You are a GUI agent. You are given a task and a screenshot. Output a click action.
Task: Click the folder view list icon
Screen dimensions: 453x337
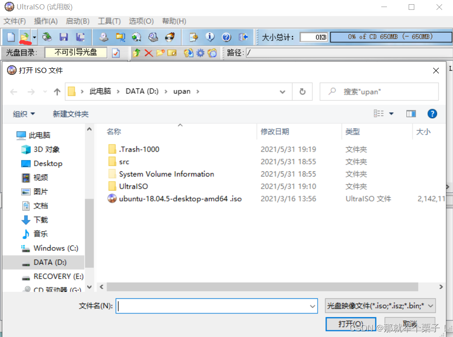tap(212, 53)
